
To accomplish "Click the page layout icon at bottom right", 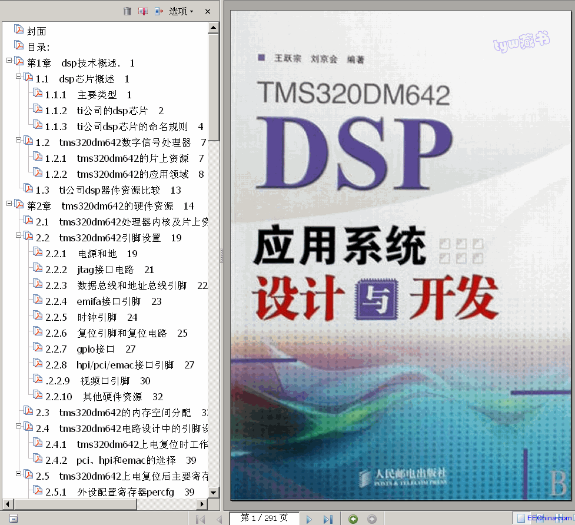I will [521, 518].
